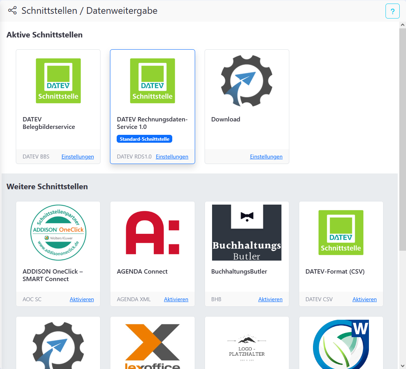Image resolution: width=406 pixels, height=369 pixels.
Task: Activate the ADDISON OneClick SMART Connect interface
Action: pyautogui.click(x=82, y=299)
